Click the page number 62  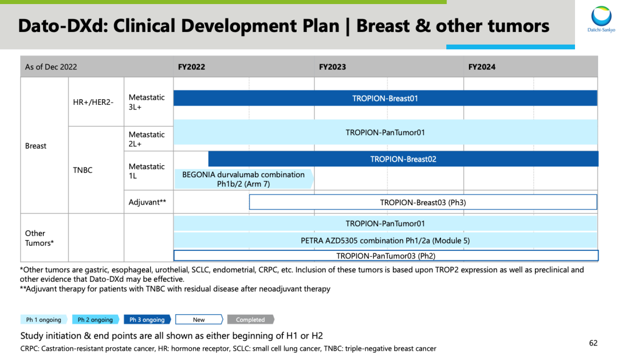tap(594, 343)
